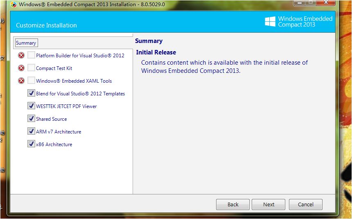This screenshot has height=219, width=352.
Task: Click the Summary heading in right pane
Action: (x=149, y=41)
